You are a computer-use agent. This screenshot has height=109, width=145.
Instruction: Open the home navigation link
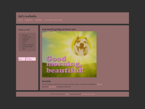20,20
